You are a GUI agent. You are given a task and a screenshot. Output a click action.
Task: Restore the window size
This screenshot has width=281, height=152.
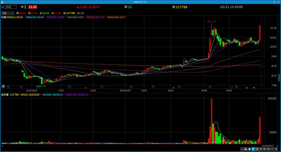click(274, 2)
